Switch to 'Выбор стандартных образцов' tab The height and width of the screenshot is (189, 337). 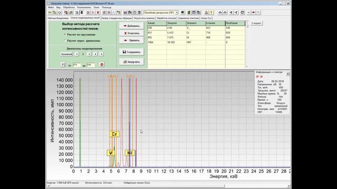(117, 18)
